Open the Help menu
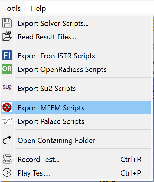 click(38, 8)
